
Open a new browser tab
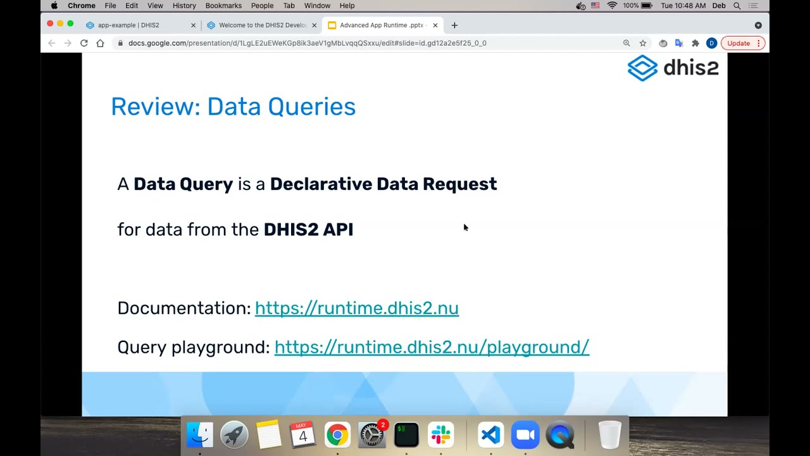tap(454, 25)
